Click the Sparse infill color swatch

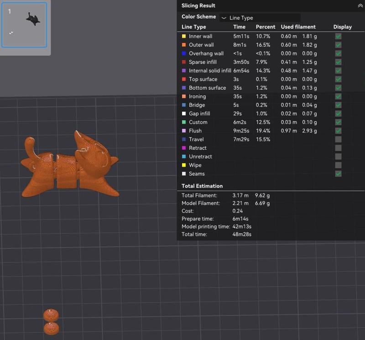(184, 62)
